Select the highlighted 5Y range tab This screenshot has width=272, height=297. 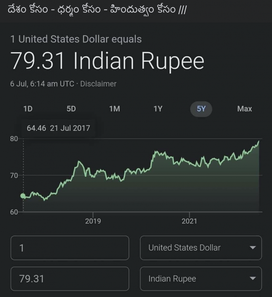(x=201, y=109)
